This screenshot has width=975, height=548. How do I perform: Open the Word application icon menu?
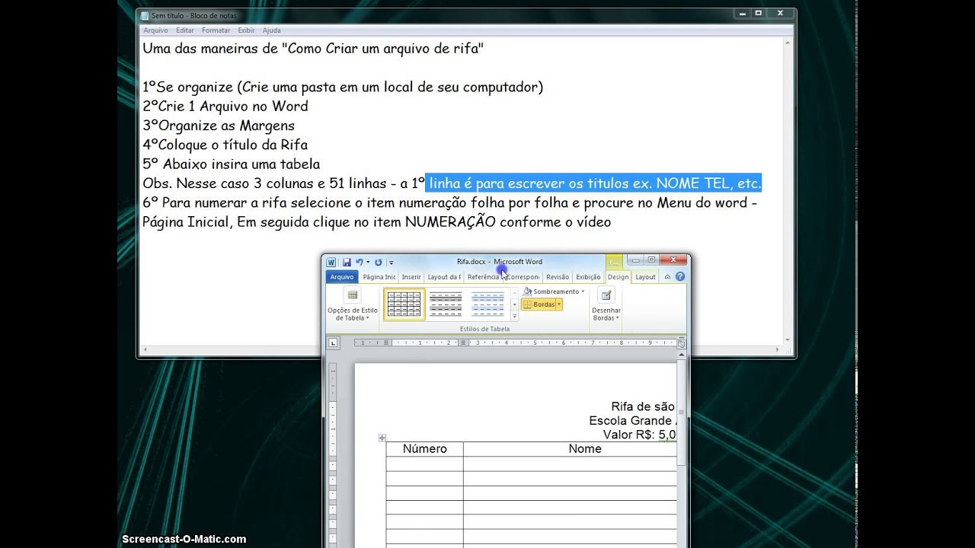[331, 262]
